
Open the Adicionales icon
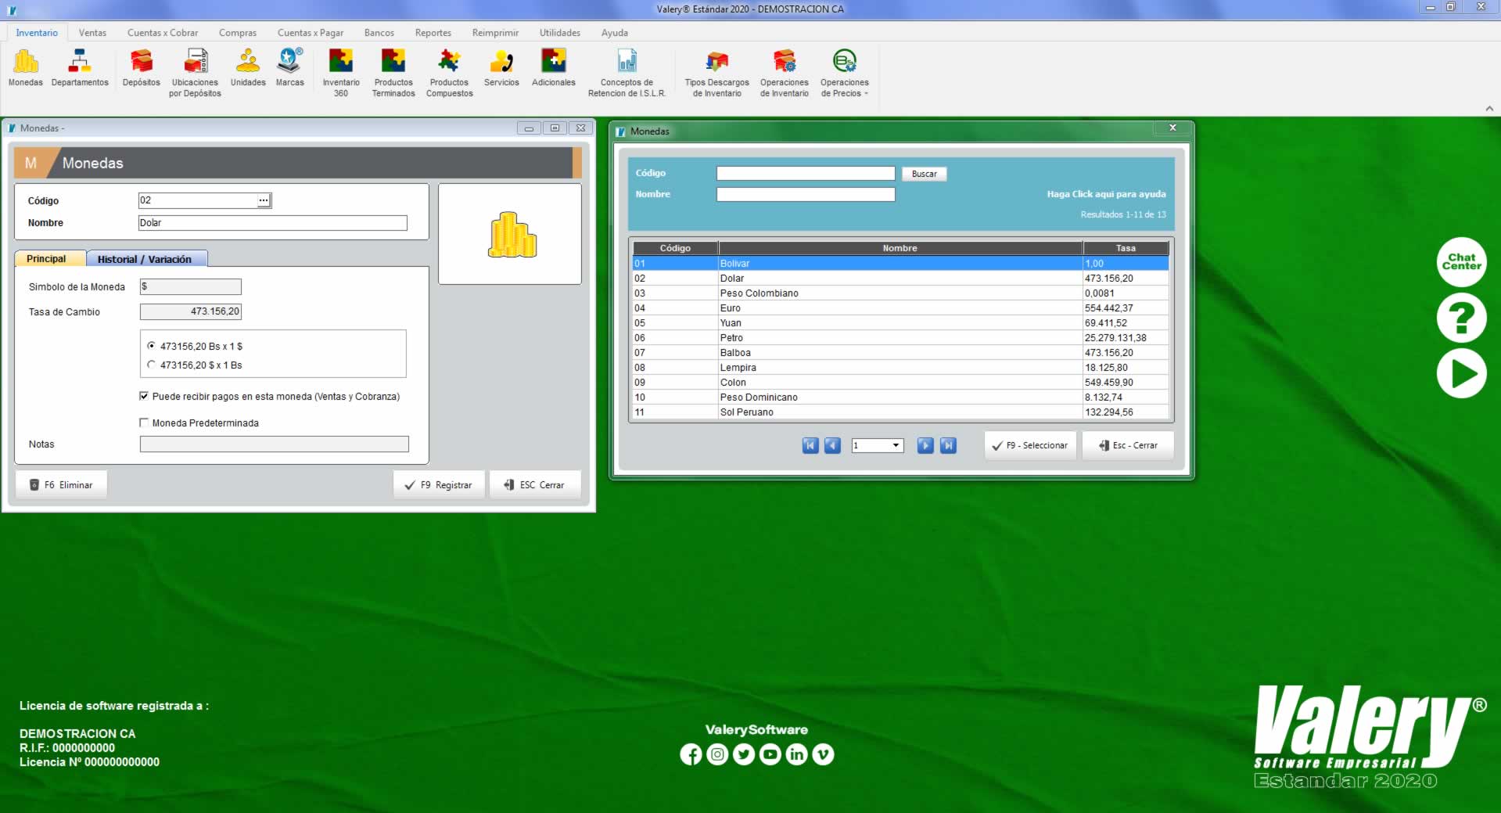click(x=554, y=68)
